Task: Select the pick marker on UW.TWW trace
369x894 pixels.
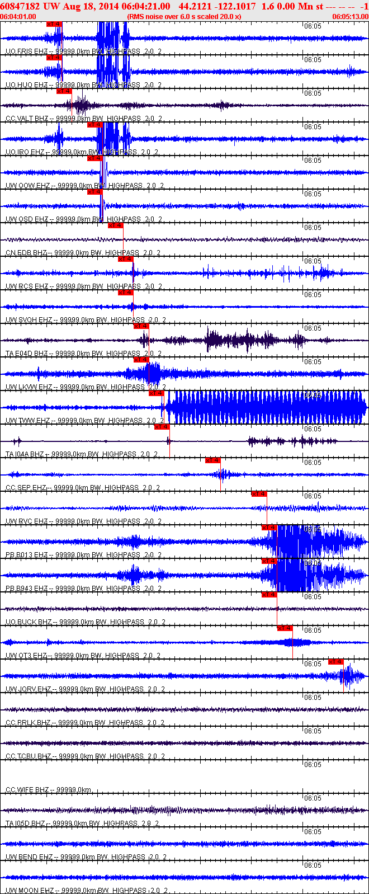Action: pyautogui.click(x=157, y=393)
